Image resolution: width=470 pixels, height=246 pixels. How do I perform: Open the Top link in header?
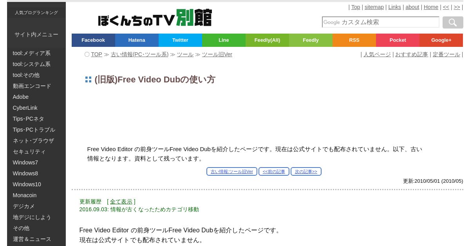pyautogui.click(x=356, y=7)
